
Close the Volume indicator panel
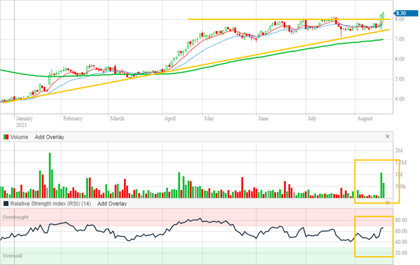point(387,137)
